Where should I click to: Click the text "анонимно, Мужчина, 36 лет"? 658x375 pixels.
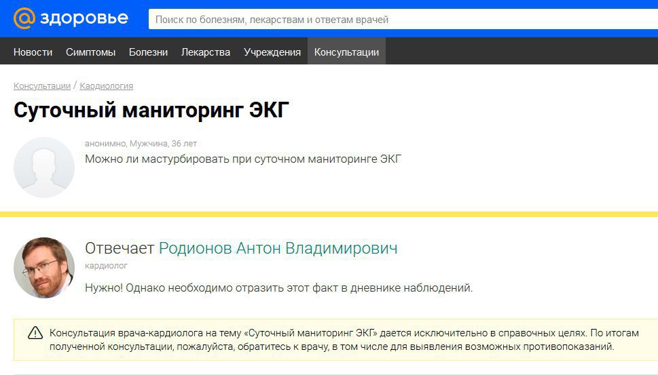(x=141, y=144)
